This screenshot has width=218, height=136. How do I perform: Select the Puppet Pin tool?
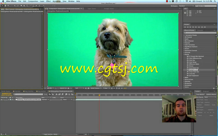coord(44,6)
